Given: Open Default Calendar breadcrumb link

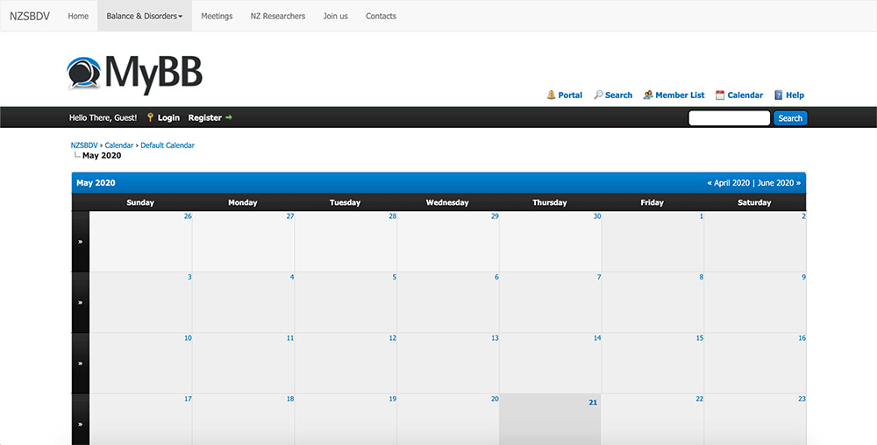Looking at the screenshot, I should [x=168, y=145].
